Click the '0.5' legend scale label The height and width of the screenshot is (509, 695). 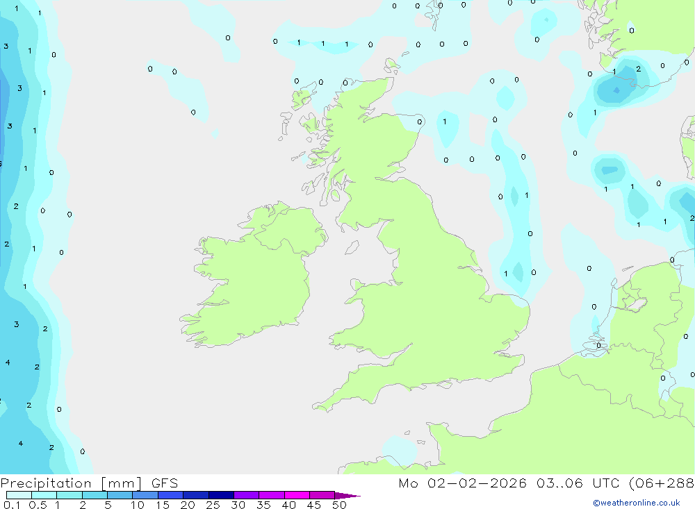coord(38,505)
